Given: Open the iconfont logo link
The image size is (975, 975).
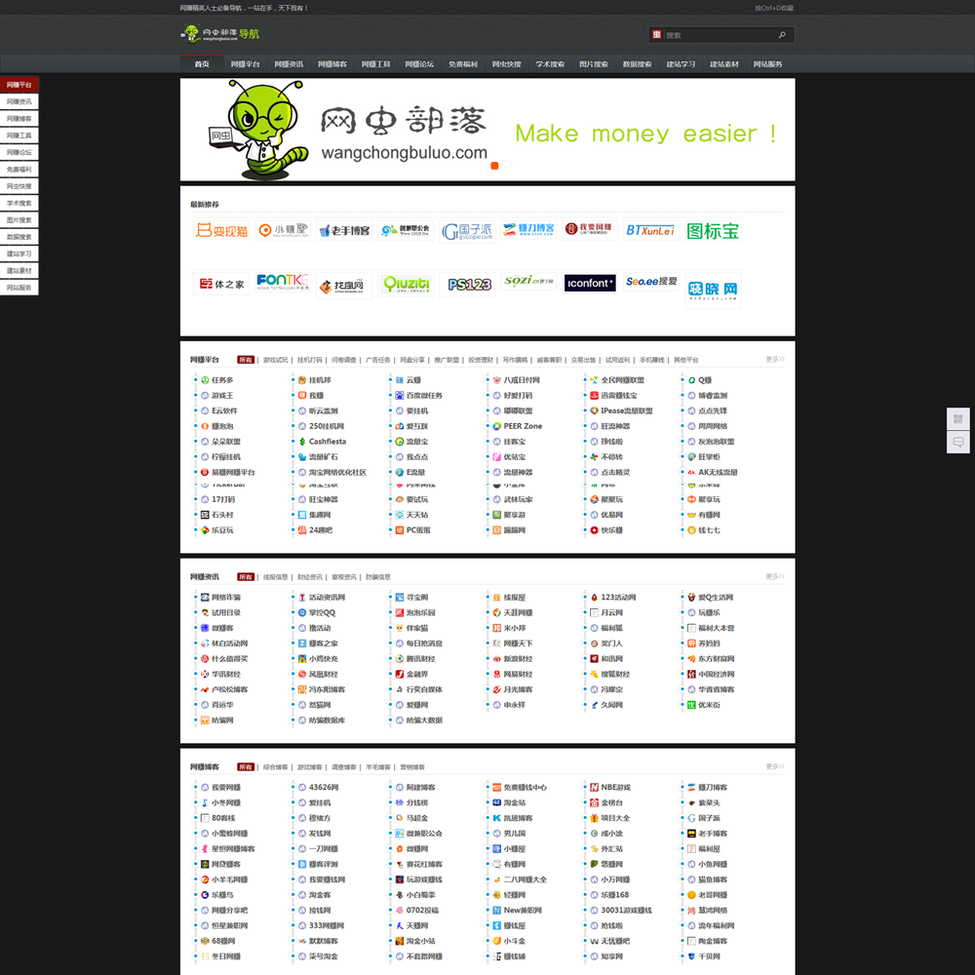Looking at the screenshot, I should [590, 283].
